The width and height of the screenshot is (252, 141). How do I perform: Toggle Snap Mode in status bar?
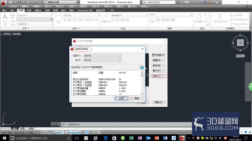click(46, 132)
